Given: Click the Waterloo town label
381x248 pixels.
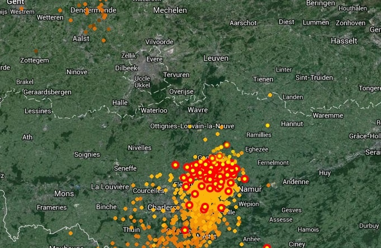Looking at the screenshot, I should tap(154, 110).
